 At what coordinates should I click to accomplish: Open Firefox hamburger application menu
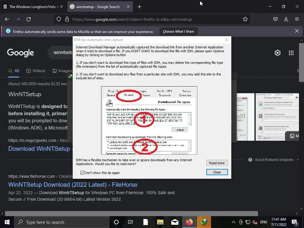coord(297,19)
